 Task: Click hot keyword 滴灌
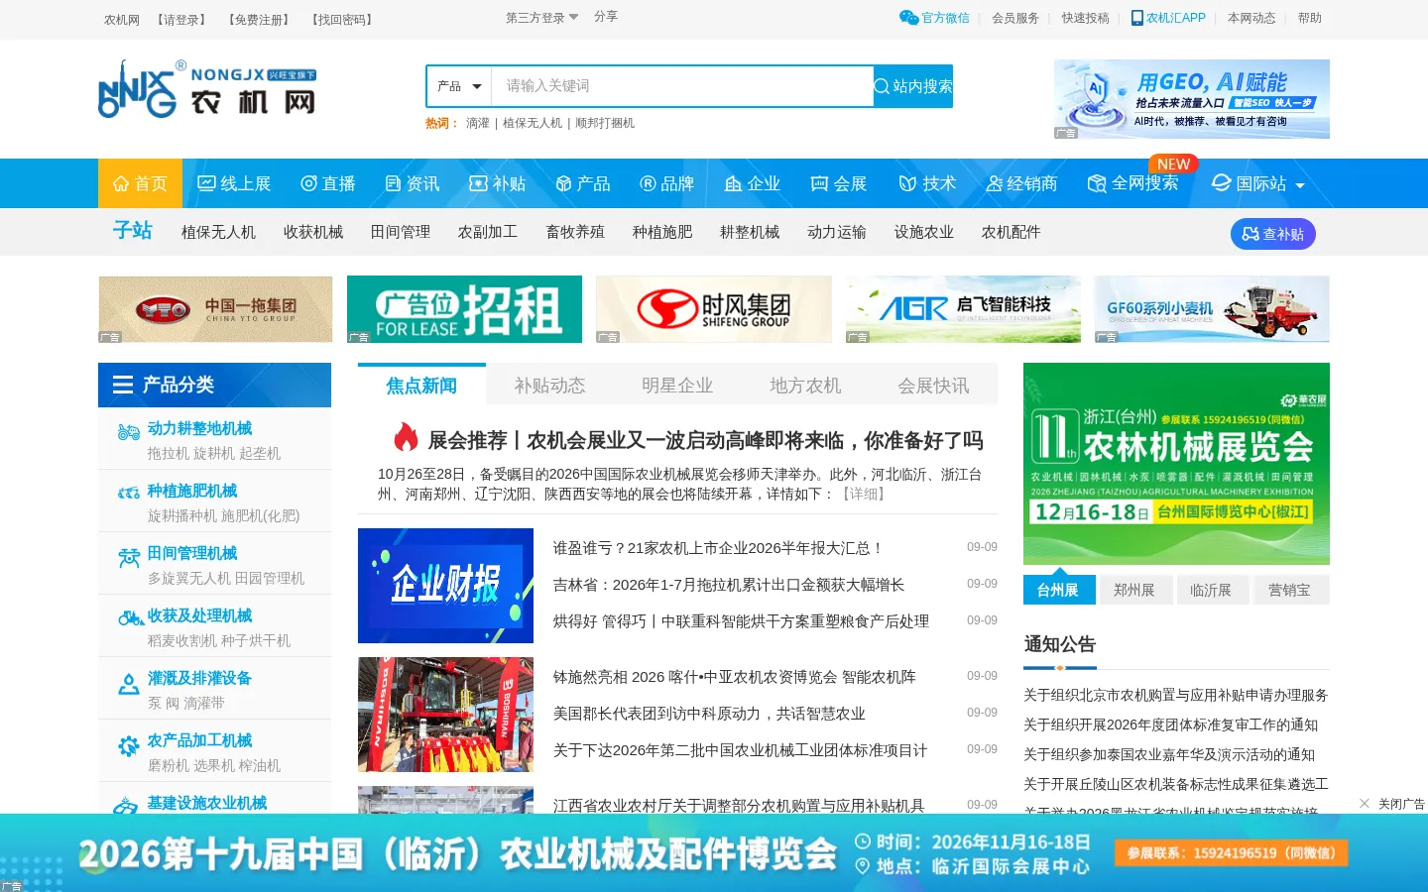[478, 123]
